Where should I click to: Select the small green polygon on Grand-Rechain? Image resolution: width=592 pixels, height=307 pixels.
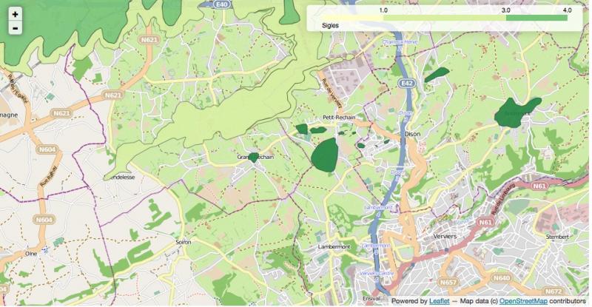pyautogui.click(x=253, y=157)
